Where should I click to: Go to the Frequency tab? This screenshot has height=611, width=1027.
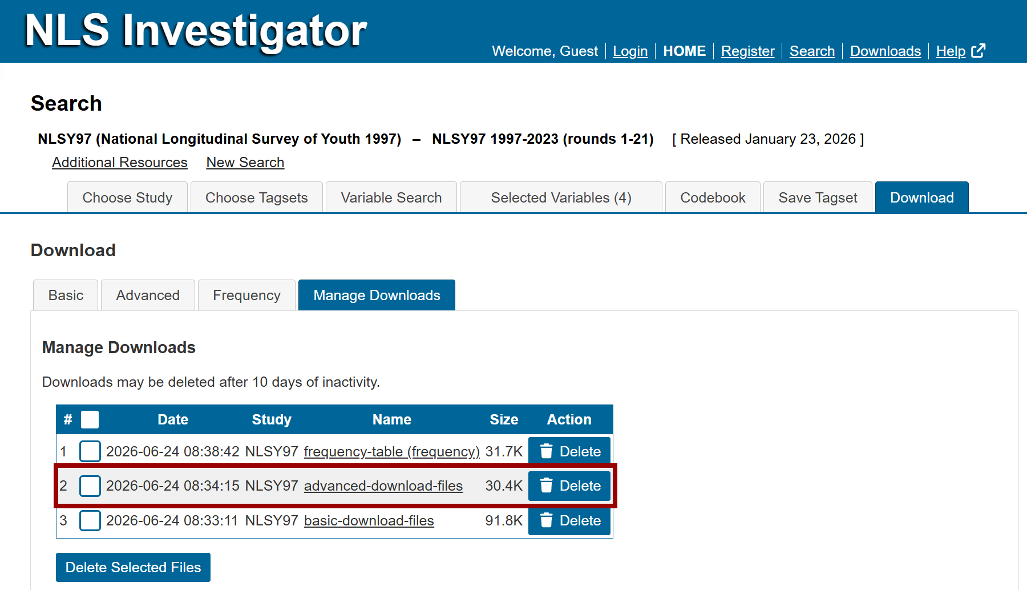click(x=246, y=295)
